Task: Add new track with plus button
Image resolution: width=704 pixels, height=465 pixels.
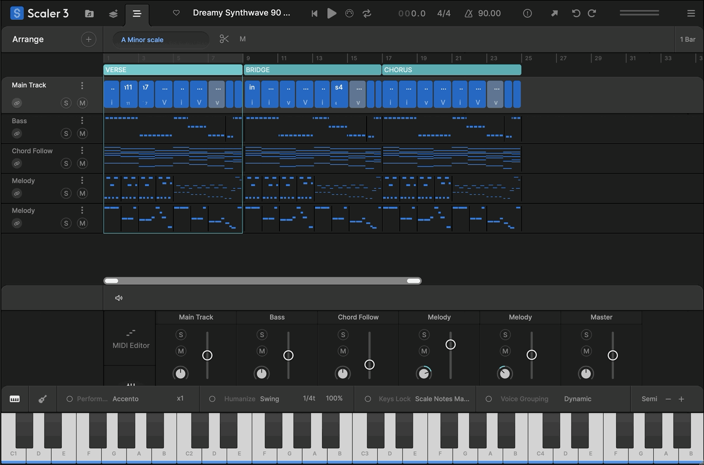Action: pos(88,39)
